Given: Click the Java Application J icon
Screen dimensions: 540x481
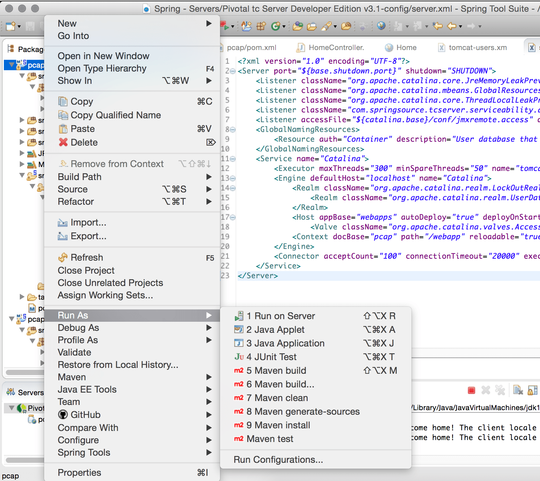Looking at the screenshot, I should 239,343.
